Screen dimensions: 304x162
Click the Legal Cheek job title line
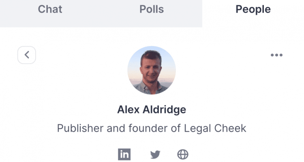click(x=152, y=128)
